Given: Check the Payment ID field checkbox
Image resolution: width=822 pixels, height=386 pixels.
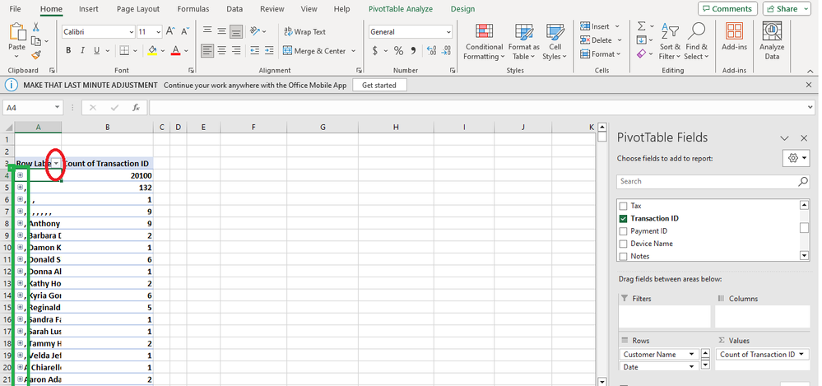Looking at the screenshot, I should tap(624, 231).
